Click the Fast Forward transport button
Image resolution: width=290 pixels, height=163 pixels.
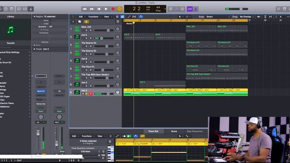[x=92, y=9]
